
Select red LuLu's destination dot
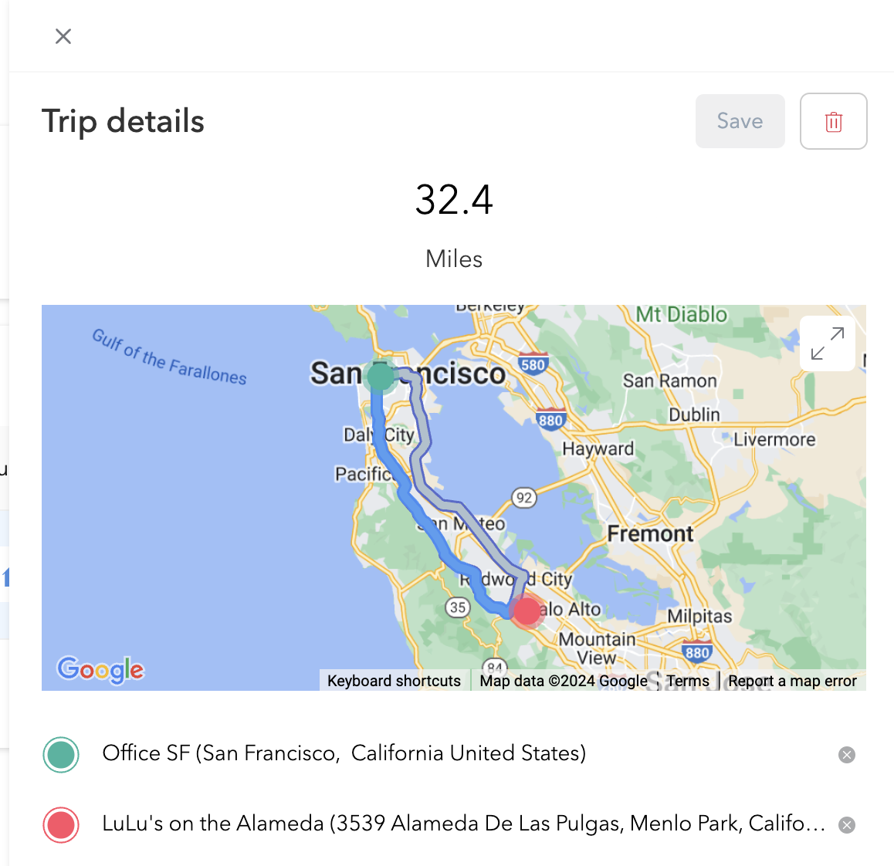tap(61, 824)
